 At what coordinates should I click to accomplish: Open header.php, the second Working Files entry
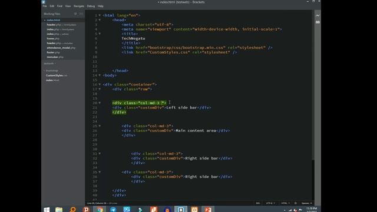pos(61,25)
